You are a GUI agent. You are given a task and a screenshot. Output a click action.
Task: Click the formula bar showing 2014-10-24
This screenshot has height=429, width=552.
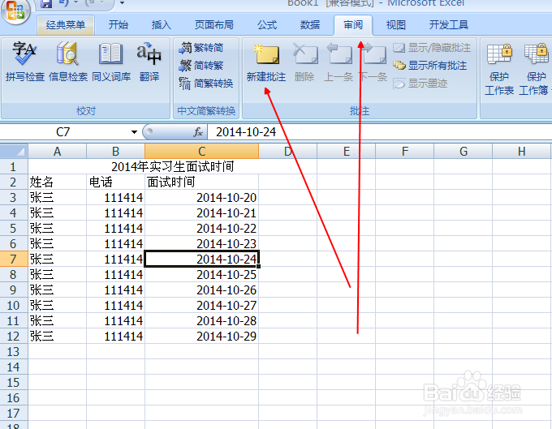coord(380,132)
